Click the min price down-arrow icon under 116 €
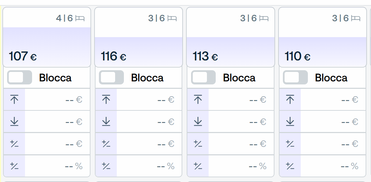The image size is (371, 182). click(x=106, y=122)
